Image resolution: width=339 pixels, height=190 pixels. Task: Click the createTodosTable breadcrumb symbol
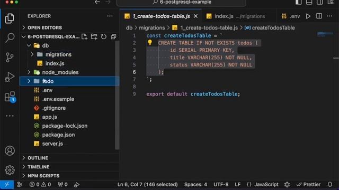tap(270, 28)
